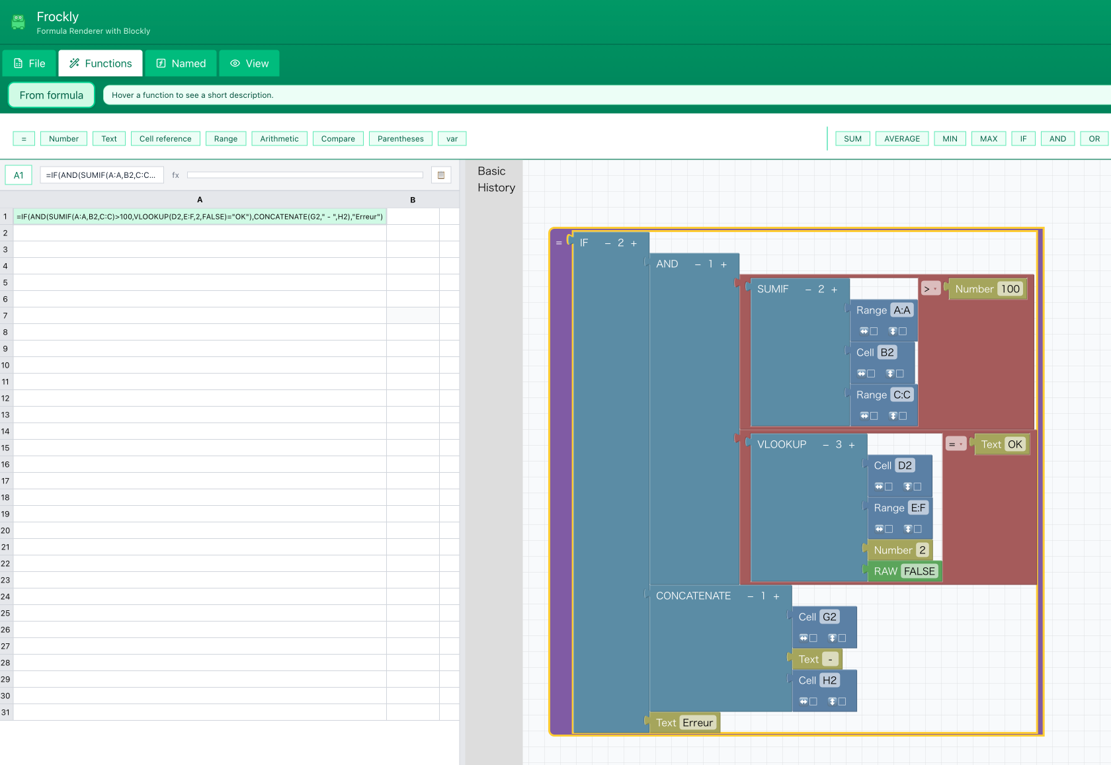Click the clipboard icon right of the formula bar
The height and width of the screenshot is (765, 1111).
(x=440, y=175)
